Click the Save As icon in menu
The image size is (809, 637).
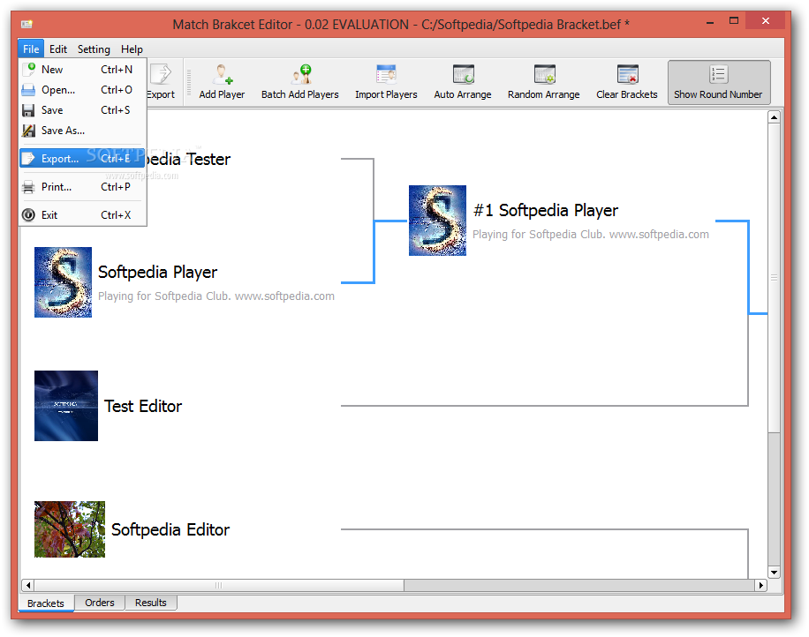[x=29, y=131]
